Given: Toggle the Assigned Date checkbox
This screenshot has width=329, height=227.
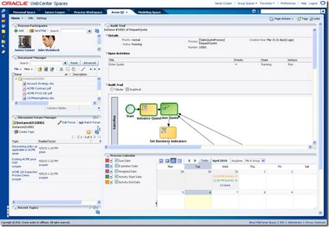Looking at the screenshot, I should pos(117,171).
